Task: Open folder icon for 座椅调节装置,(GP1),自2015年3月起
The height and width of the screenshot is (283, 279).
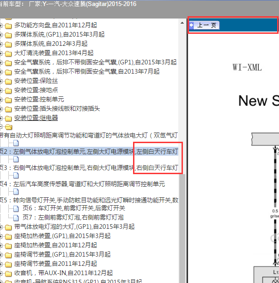Action: (x=8, y=255)
